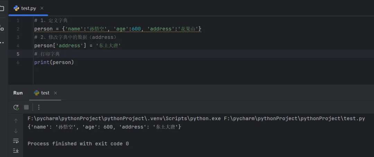Close the test run tab
374x157 pixels.
coord(55,93)
